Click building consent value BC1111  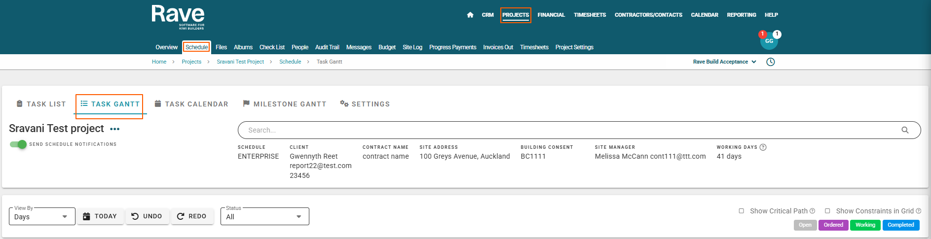tap(533, 156)
